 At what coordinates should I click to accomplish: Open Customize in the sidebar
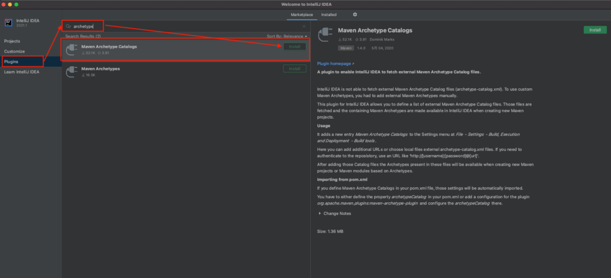click(14, 51)
